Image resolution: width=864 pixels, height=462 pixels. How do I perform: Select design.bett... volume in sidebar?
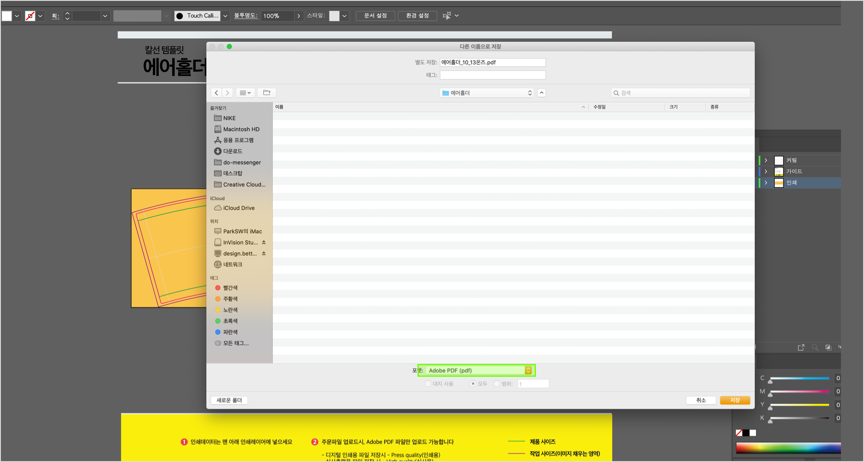tap(236, 254)
